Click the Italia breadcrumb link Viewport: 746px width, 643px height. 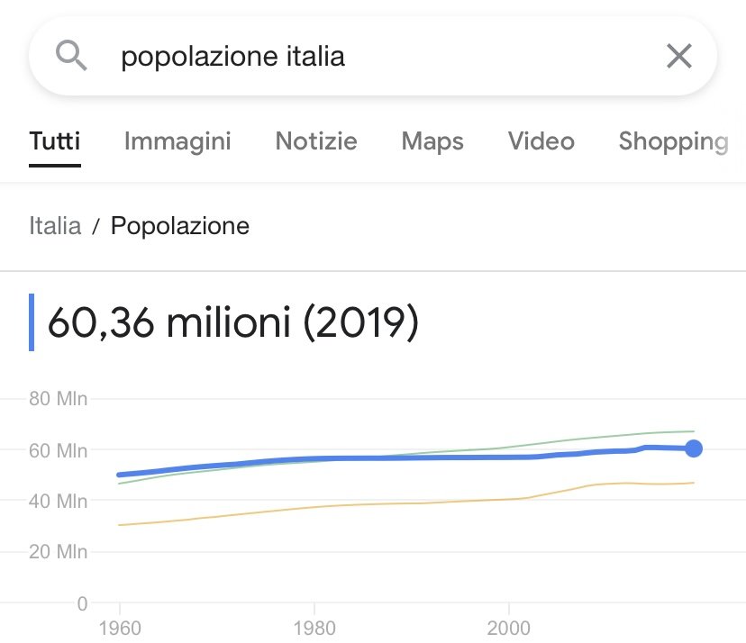(x=55, y=225)
